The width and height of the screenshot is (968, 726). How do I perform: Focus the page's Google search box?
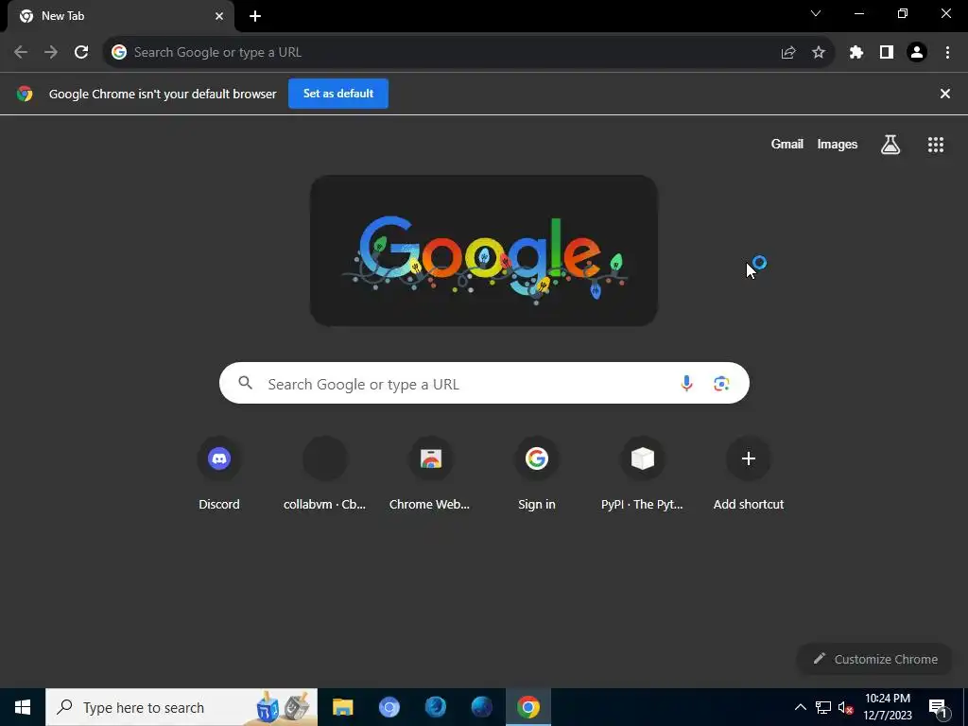pyautogui.click(x=485, y=384)
